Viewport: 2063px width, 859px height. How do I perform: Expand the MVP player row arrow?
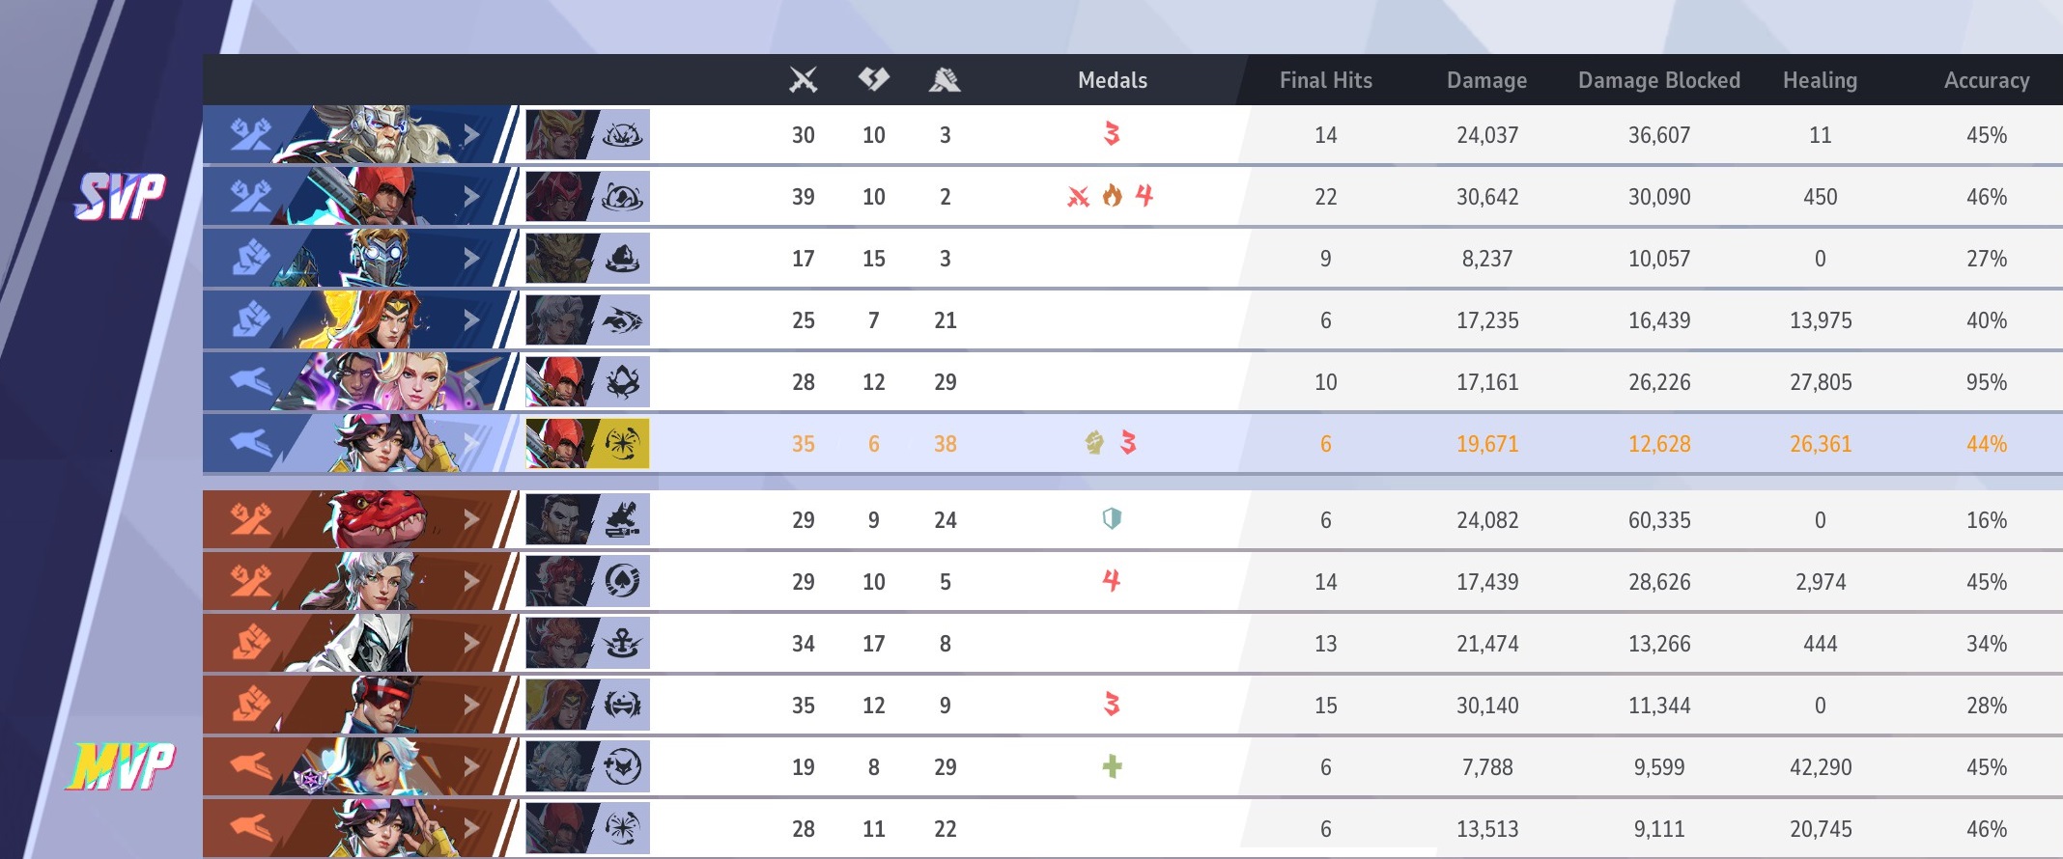[471, 766]
